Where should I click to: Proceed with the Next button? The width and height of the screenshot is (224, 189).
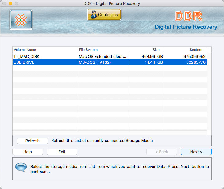point(196,152)
